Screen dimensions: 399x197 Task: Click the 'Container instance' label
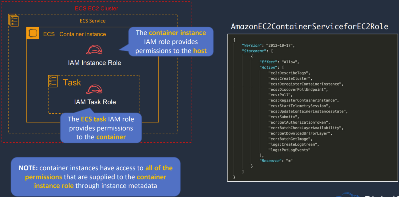tap(83, 34)
